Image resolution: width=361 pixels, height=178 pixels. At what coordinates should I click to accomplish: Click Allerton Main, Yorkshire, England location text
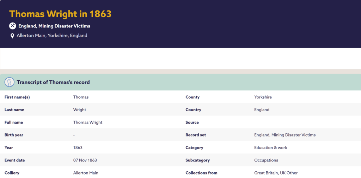click(52, 35)
